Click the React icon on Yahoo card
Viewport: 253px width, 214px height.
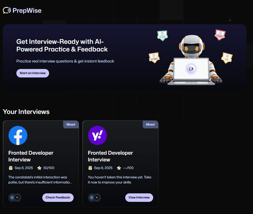click(x=91, y=198)
